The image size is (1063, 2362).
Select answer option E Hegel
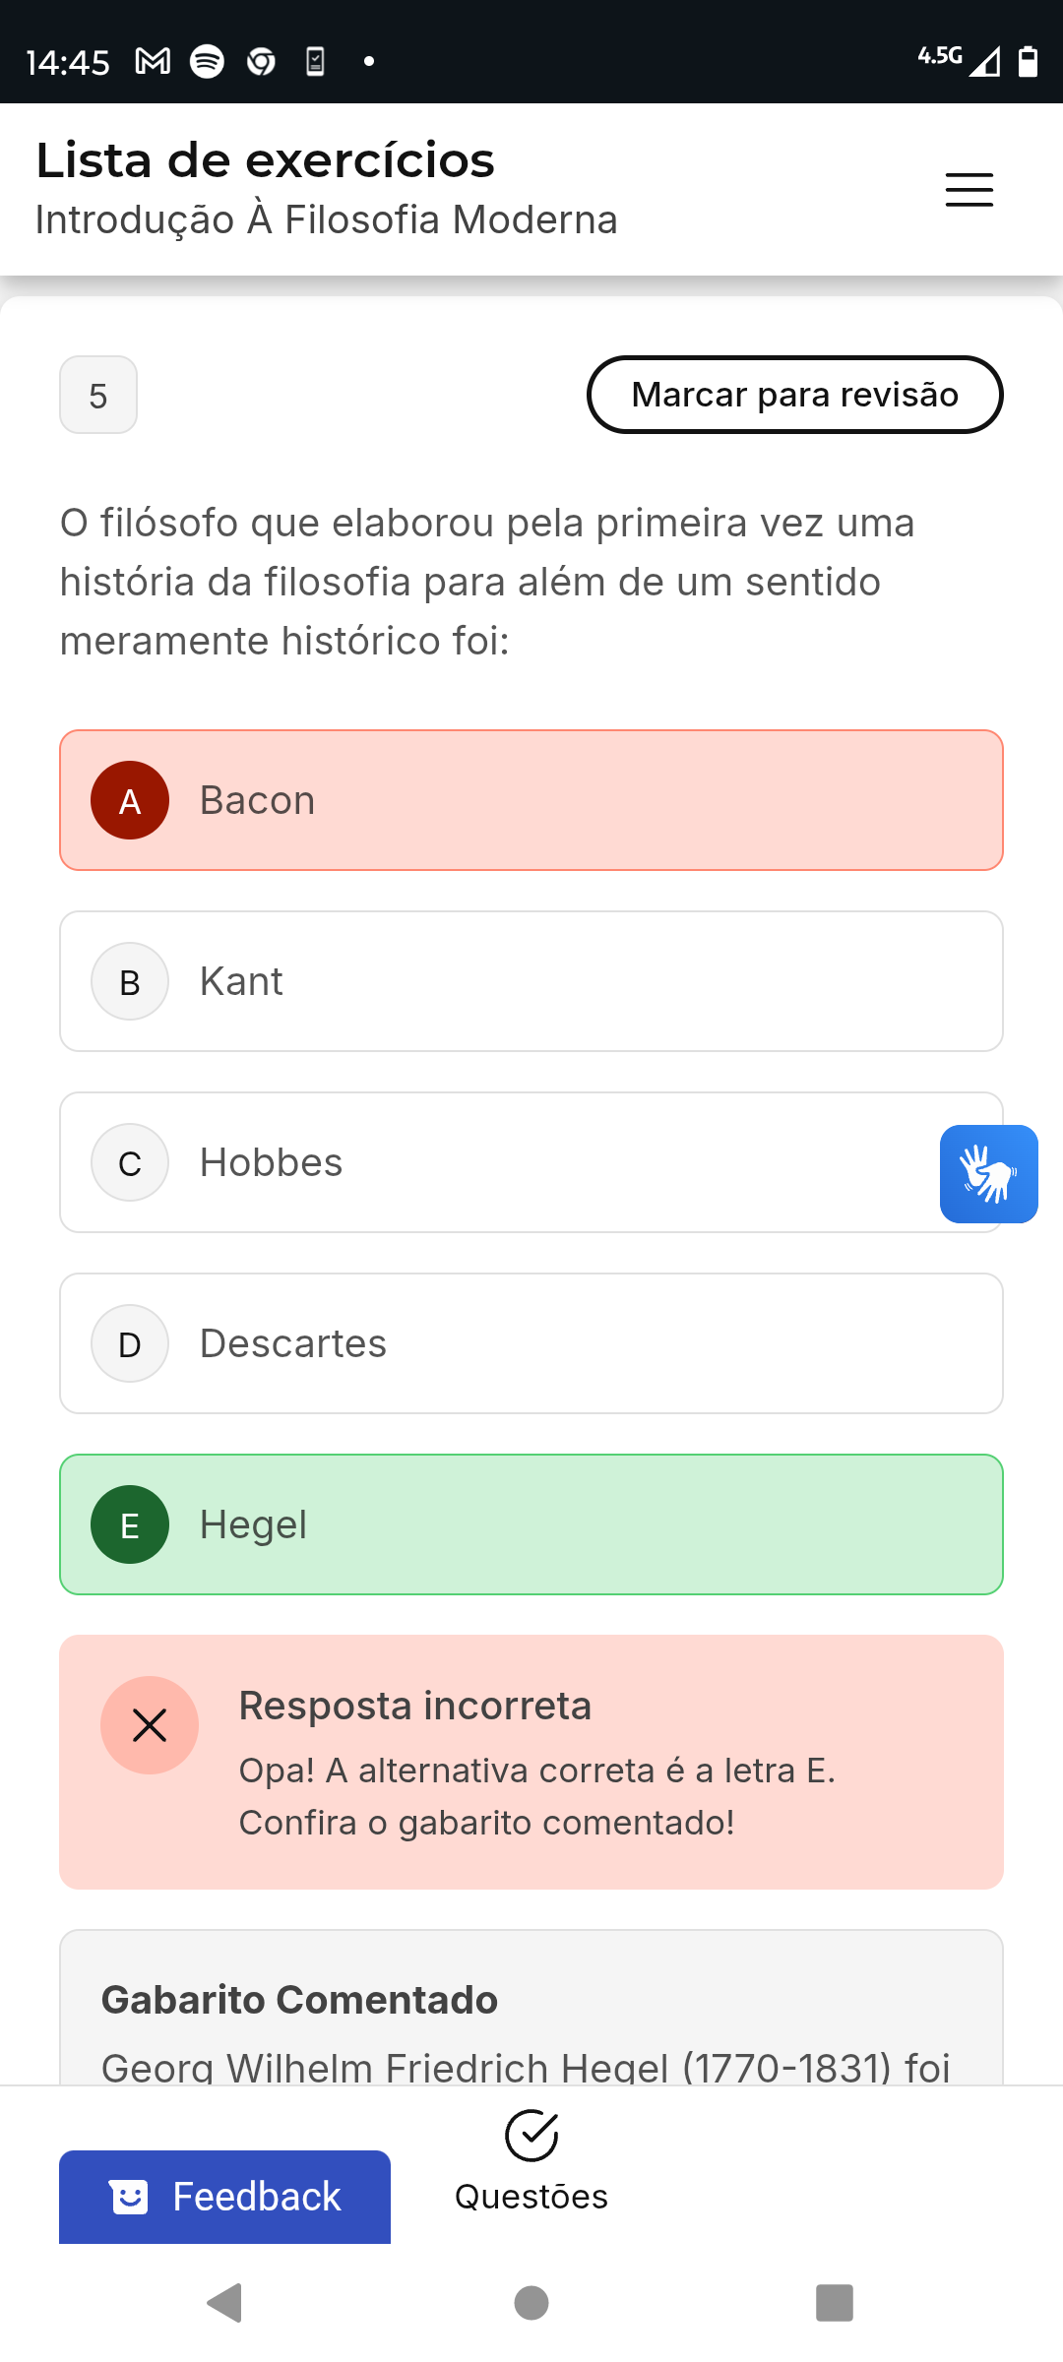[531, 1524]
